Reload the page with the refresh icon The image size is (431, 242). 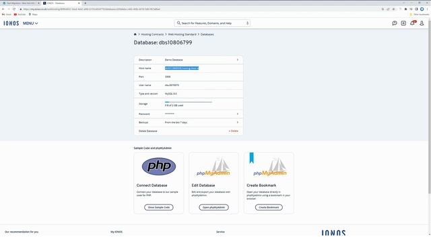[14, 9]
